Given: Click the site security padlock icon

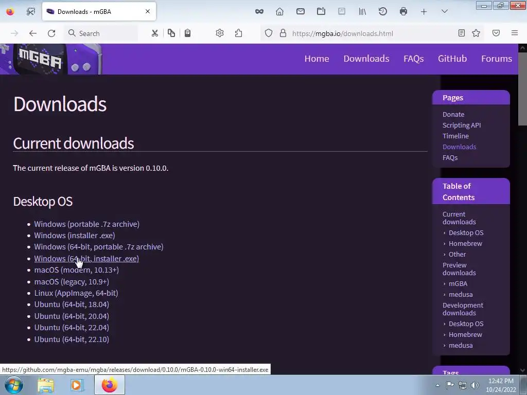Looking at the screenshot, I should pos(283,33).
